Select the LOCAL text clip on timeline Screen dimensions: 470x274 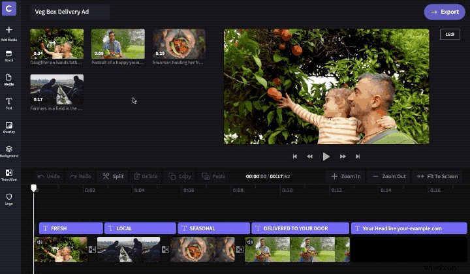(x=140, y=228)
